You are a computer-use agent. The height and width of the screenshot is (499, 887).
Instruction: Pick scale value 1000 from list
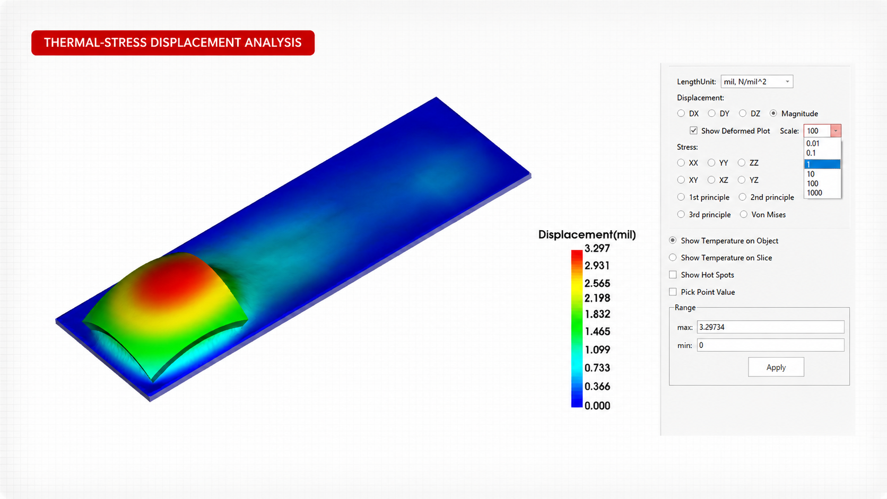822,193
